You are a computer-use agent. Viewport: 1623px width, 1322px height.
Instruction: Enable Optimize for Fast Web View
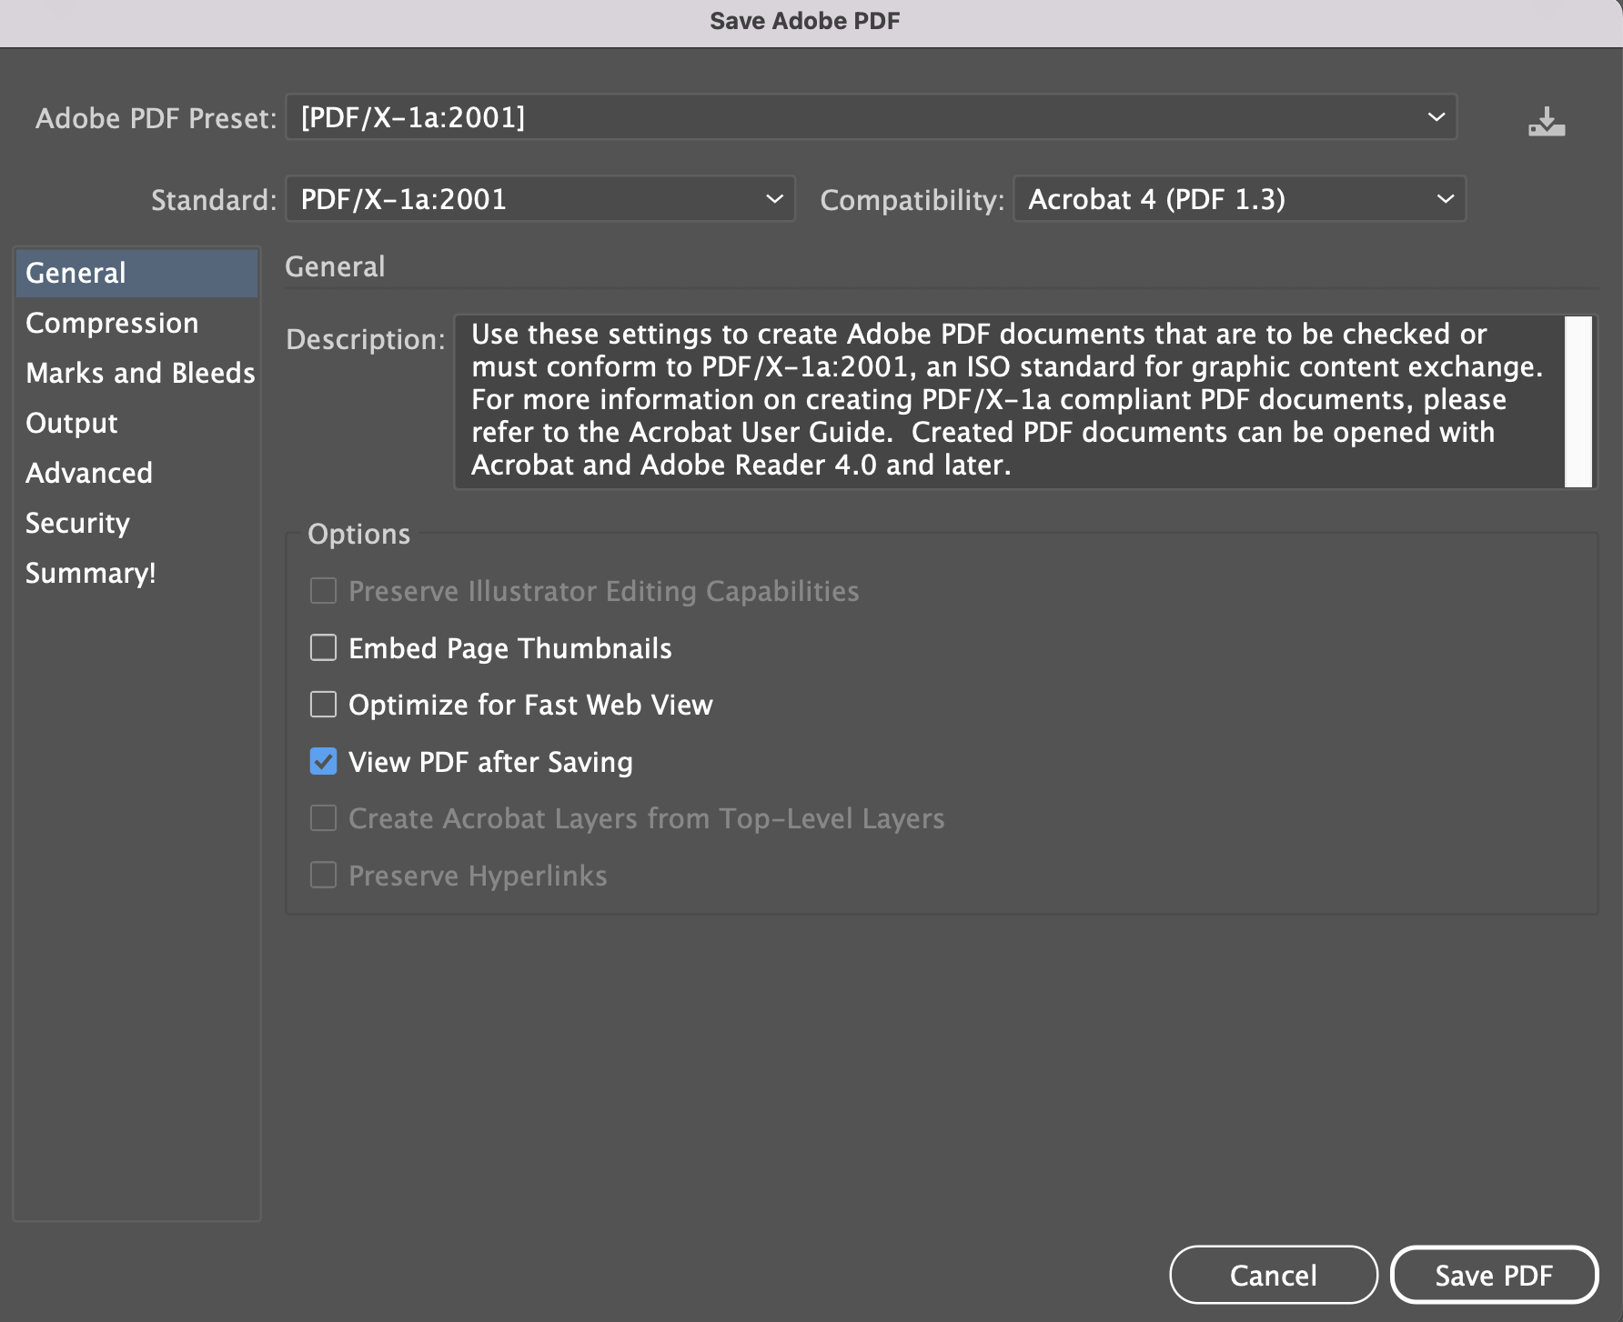[x=323, y=705]
